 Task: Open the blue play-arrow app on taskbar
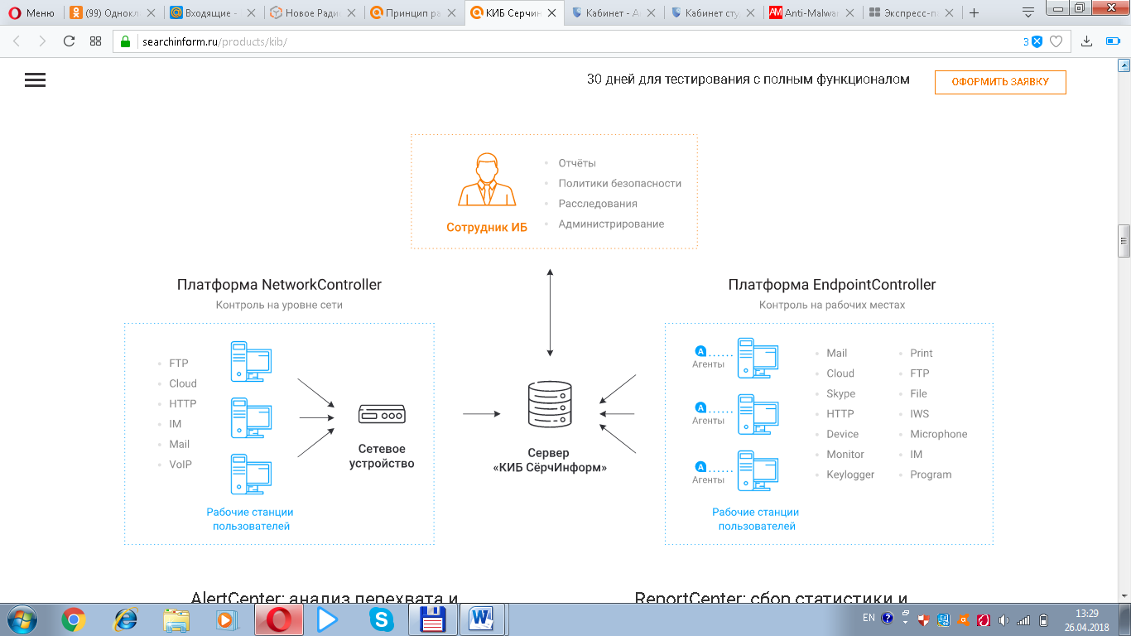(x=329, y=619)
